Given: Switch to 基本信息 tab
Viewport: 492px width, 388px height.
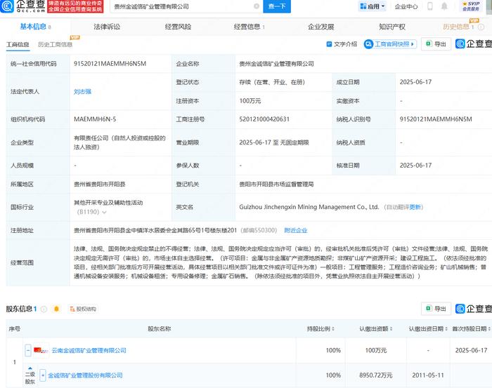Looking at the screenshot, I should tap(35, 27).
